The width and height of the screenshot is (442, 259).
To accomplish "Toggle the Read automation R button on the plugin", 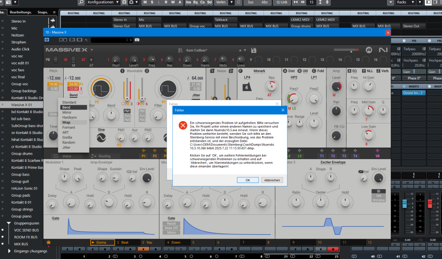I will coord(61,40).
